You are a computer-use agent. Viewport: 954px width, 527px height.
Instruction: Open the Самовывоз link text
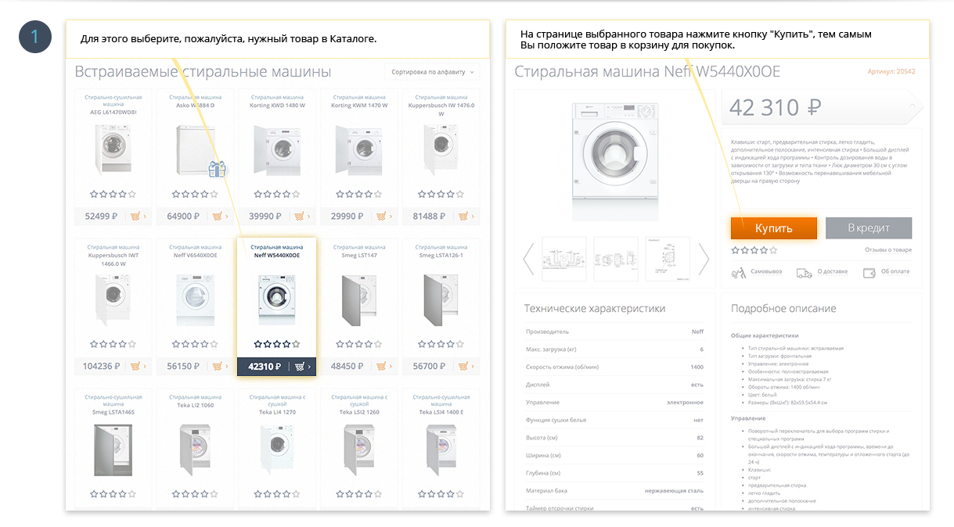768,272
